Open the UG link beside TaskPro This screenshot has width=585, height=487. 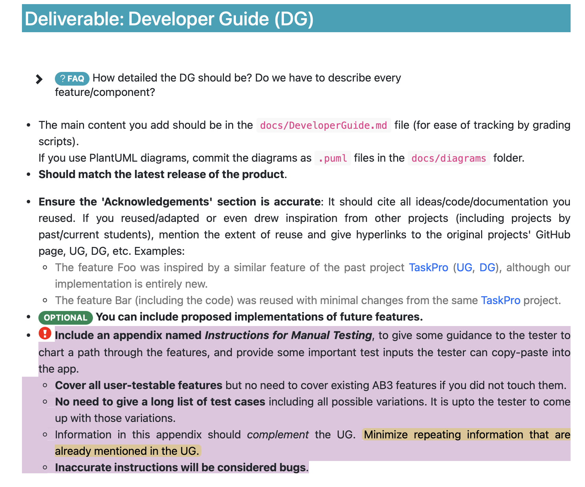click(x=464, y=267)
